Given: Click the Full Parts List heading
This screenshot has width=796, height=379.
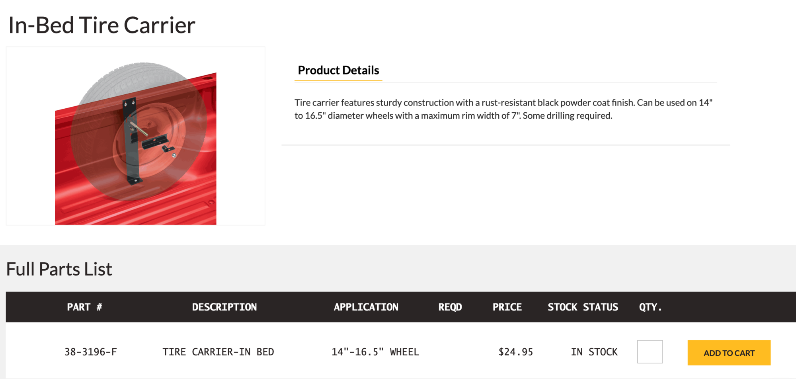Looking at the screenshot, I should [x=59, y=269].
